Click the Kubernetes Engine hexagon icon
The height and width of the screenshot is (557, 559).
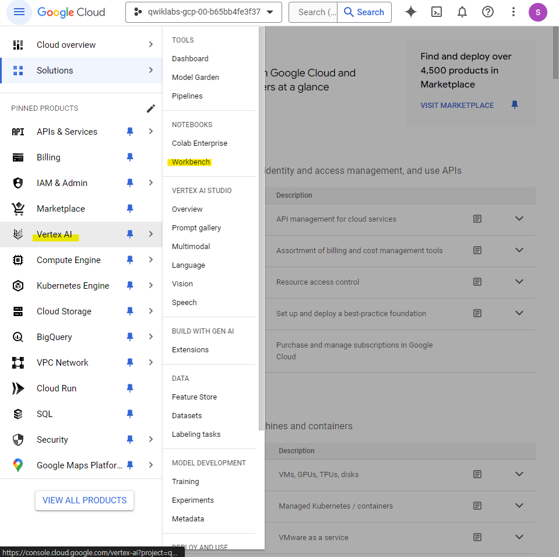pos(18,286)
